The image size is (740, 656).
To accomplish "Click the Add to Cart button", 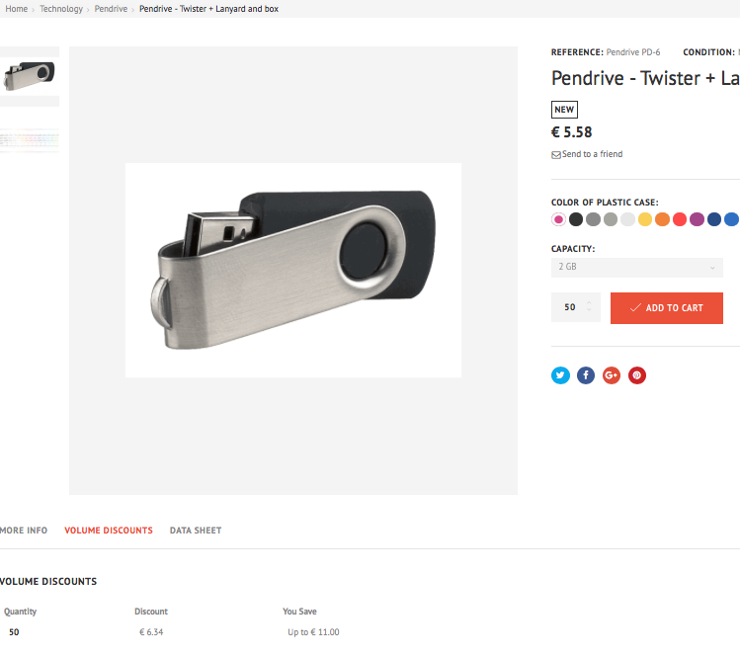I will click(x=666, y=307).
